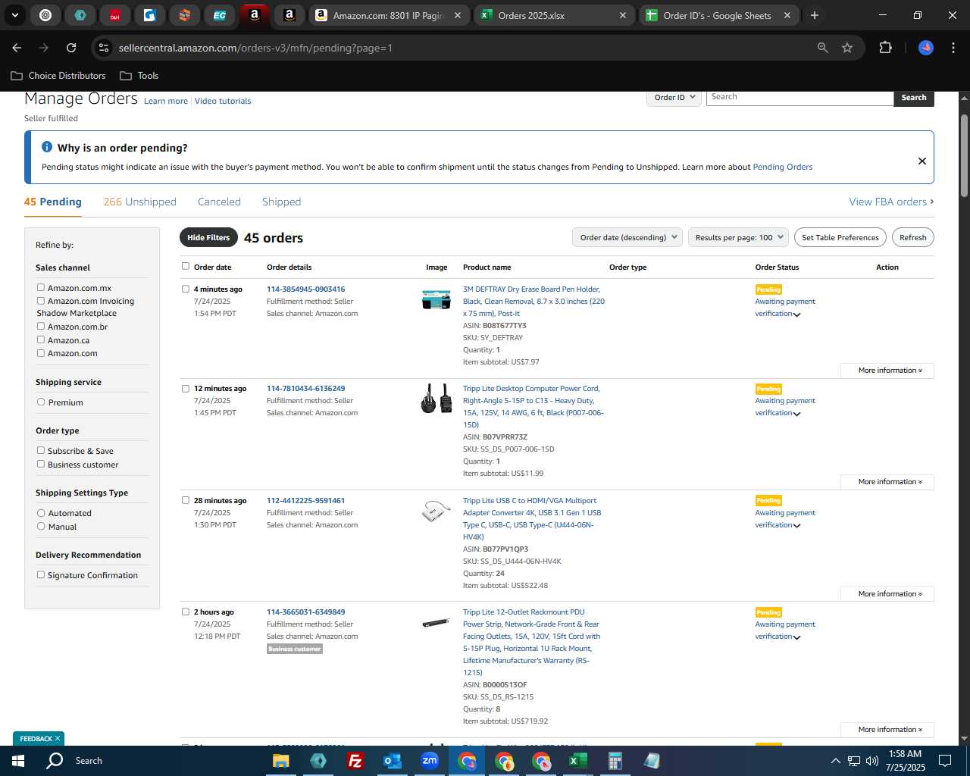Launch FileZilla from the taskbar
This screenshot has height=776, width=970.
click(355, 761)
